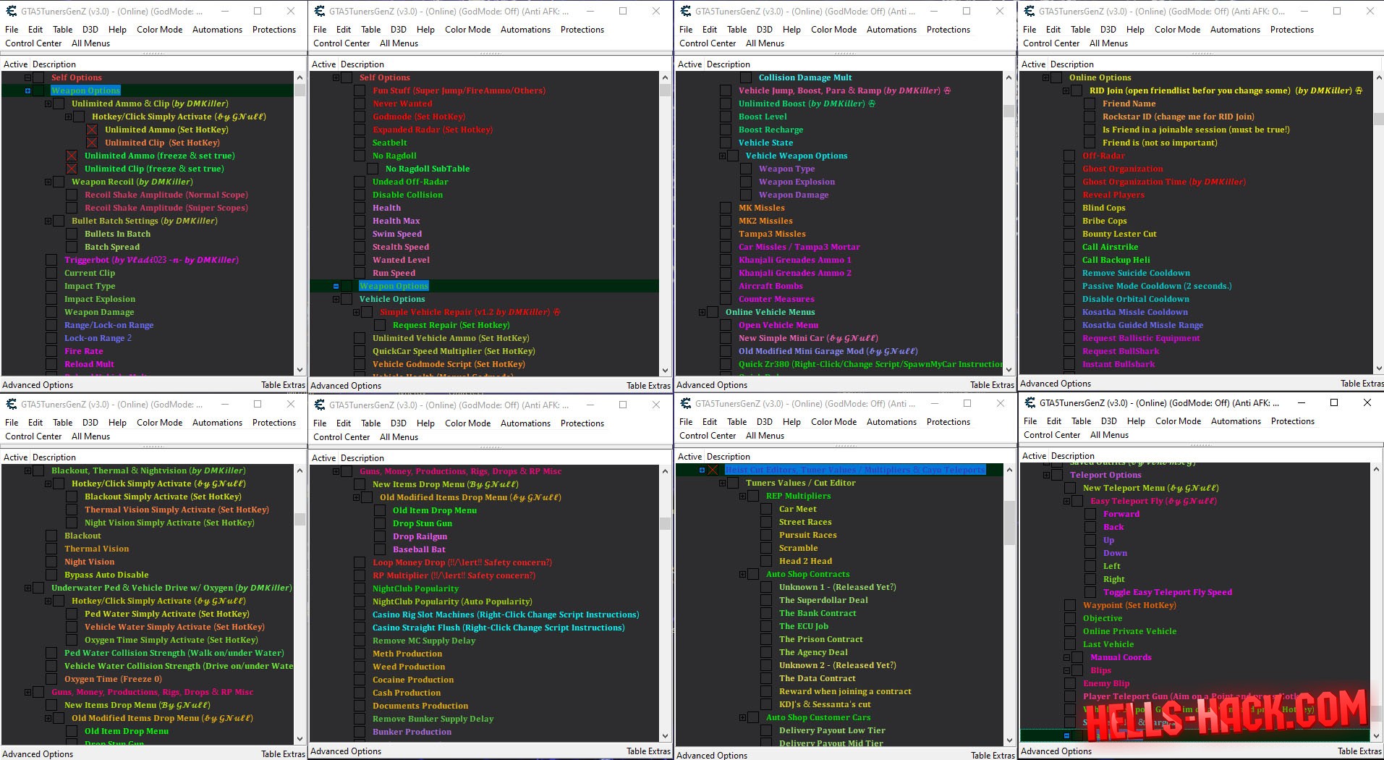The image size is (1384, 760).
Task: Click the scrollbar thumb in the Tuners Values window
Action: pos(1010,523)
